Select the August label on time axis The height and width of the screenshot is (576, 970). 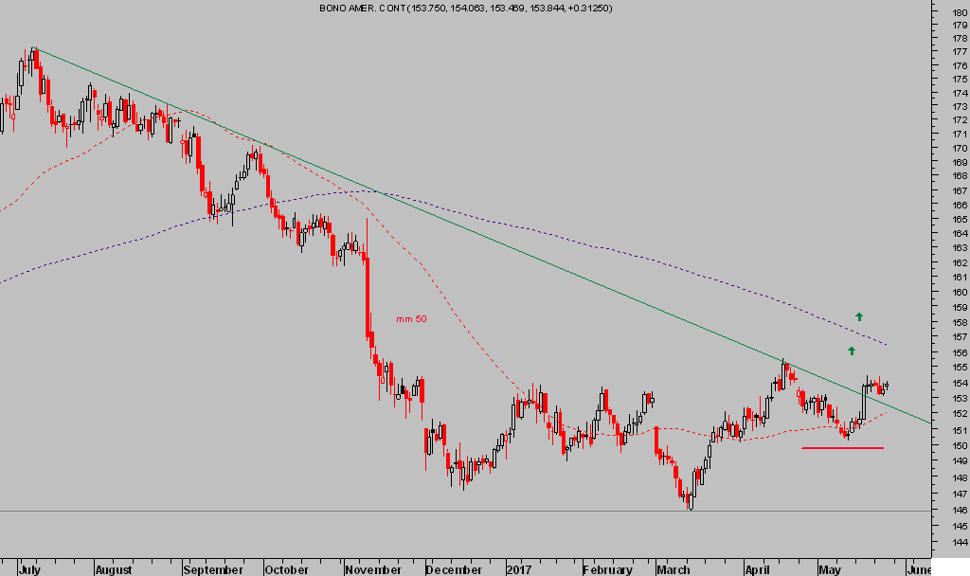[113, 570]
